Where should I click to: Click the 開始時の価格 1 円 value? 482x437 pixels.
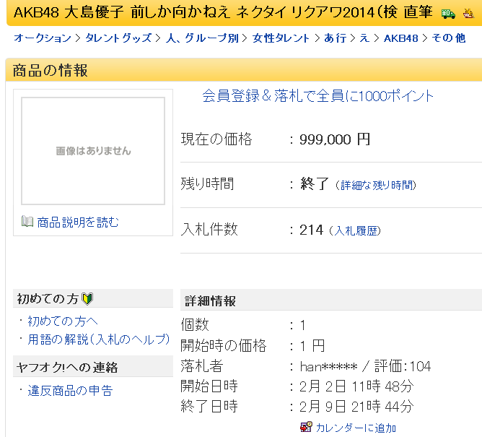(312, 346)
